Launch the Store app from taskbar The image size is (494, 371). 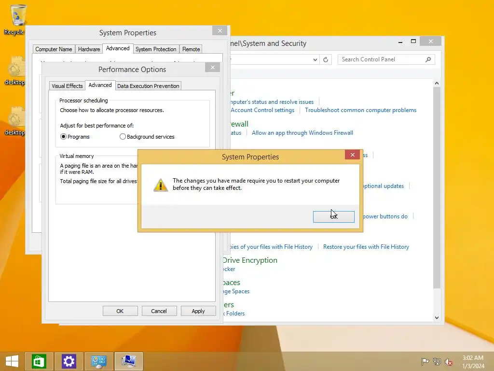pyautogui.click(x=39, y=361)
